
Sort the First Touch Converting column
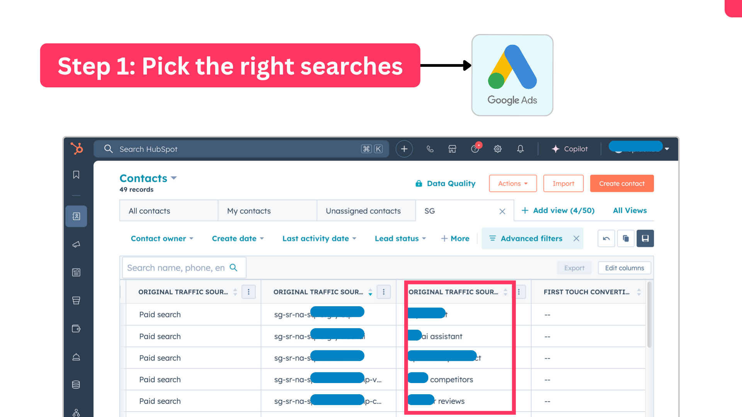click(639, 292)
